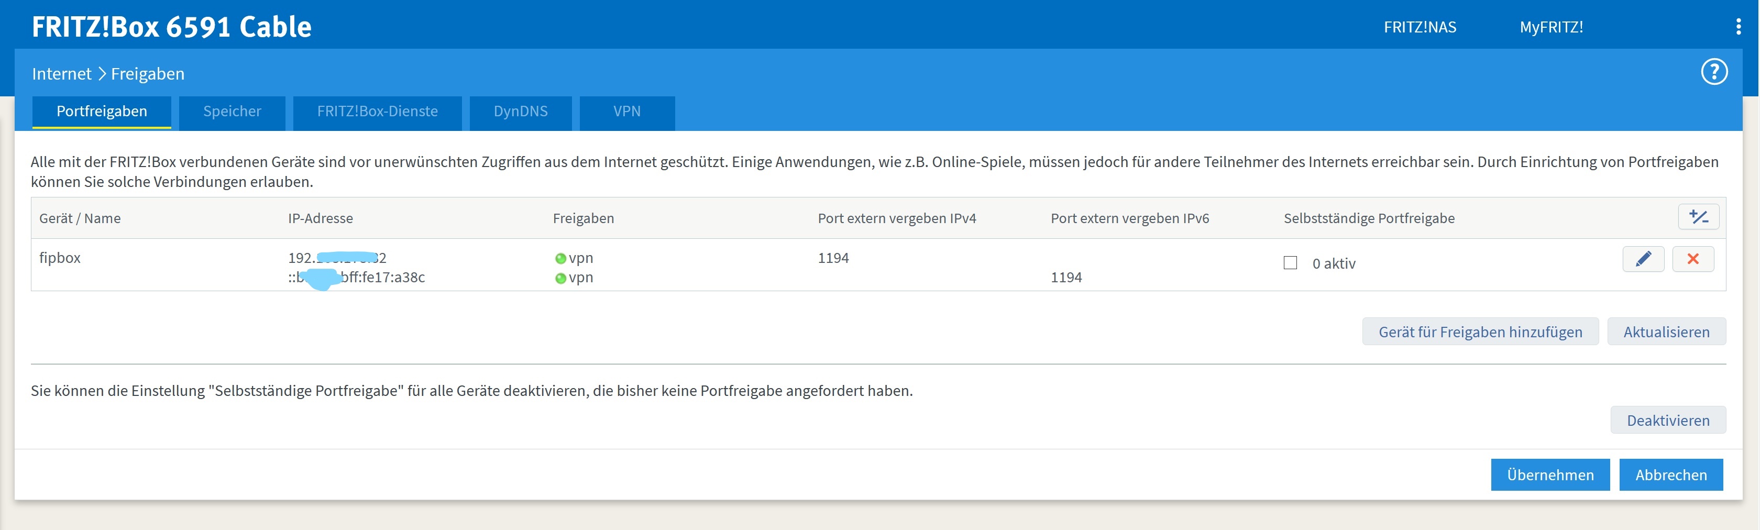Click the green status dot next to first vpn
The image size is (1760, 530).
pos(560,258)
